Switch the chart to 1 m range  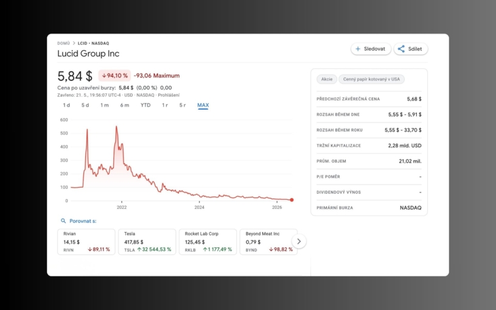click(105, 105)
